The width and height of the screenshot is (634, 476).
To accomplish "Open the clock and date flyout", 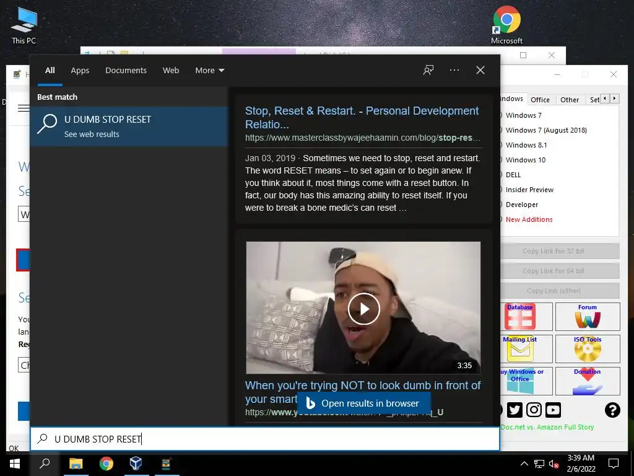I will click(581, 464).
